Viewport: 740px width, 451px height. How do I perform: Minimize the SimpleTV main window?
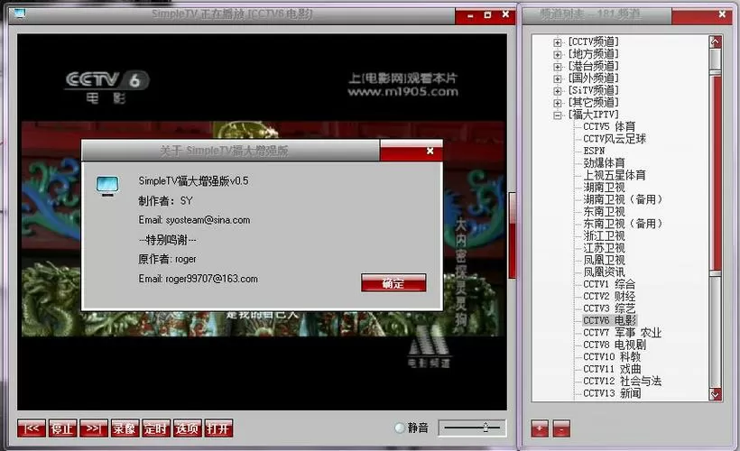pos(470,15)
